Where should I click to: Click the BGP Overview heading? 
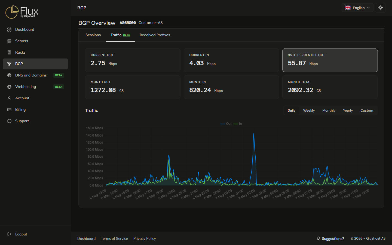click(x=97, y=23)
